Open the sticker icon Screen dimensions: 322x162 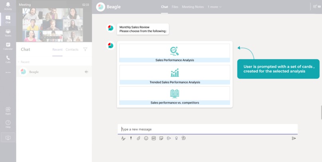(161, 138)
